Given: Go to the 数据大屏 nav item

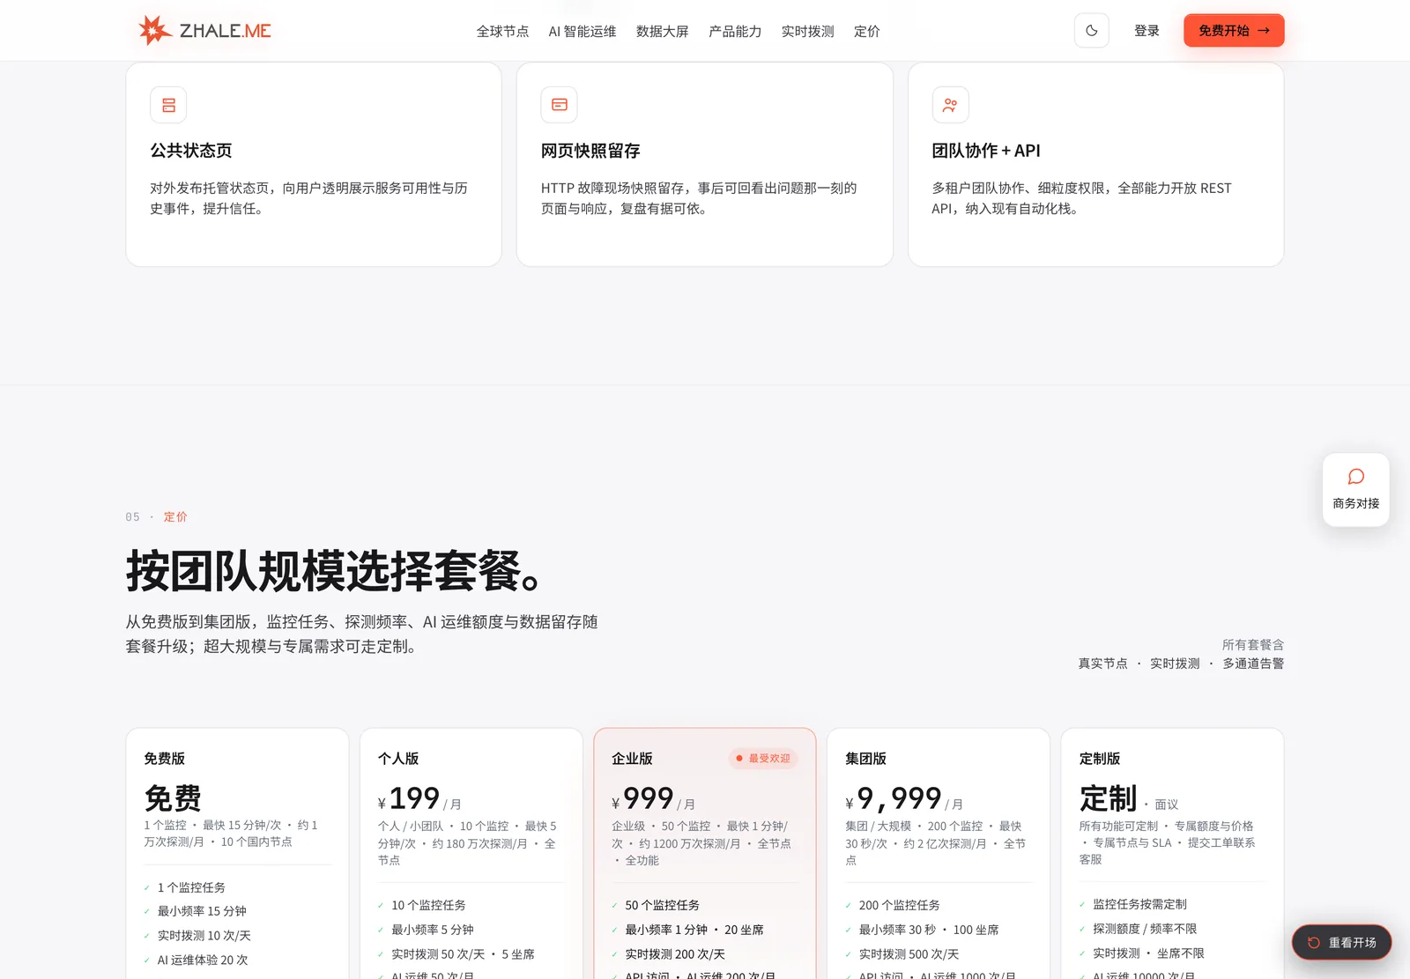Looking at the screenshot, I should click(x=663, y=32).
